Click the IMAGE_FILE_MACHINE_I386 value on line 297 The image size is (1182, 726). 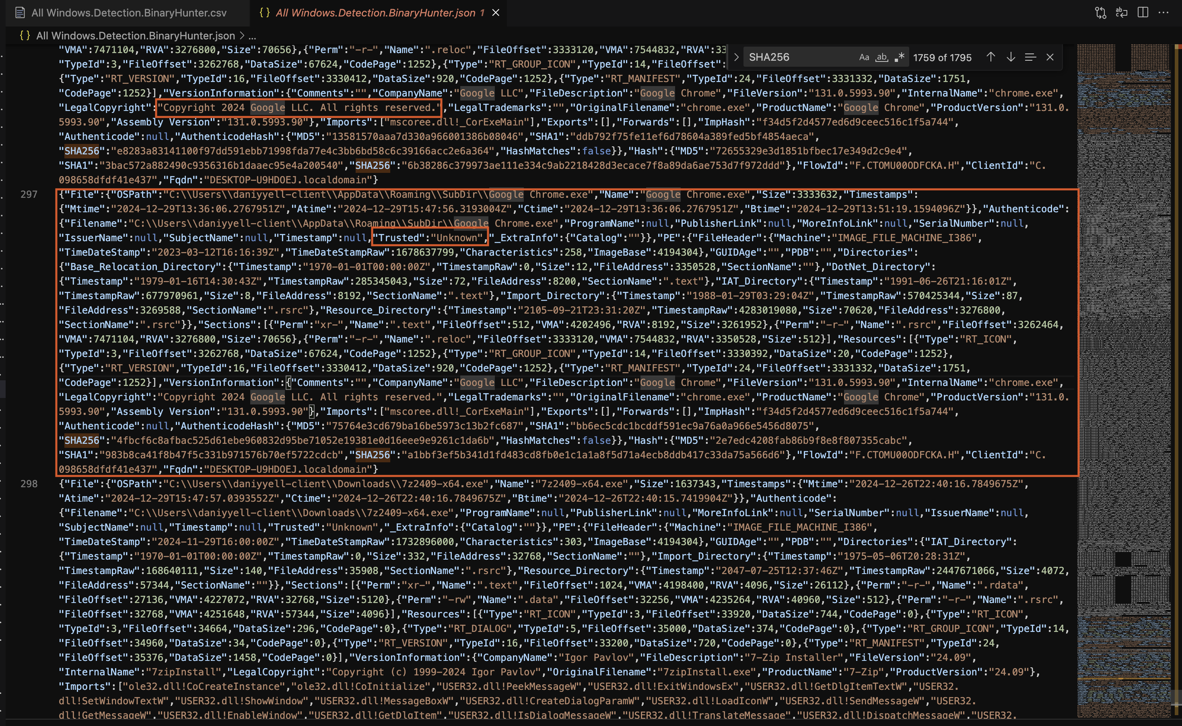[904, 238]
